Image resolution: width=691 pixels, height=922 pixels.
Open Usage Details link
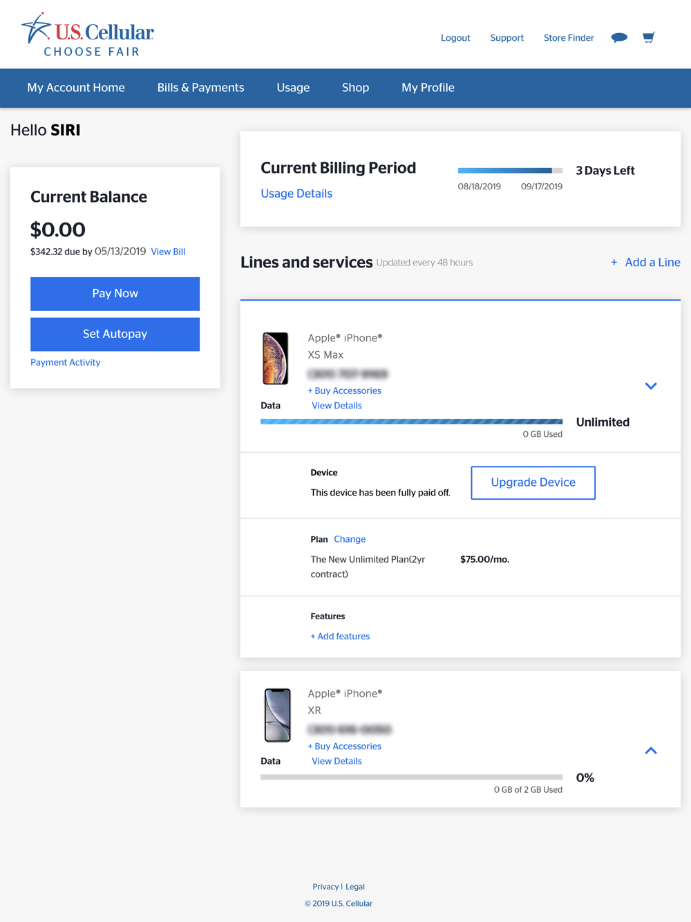click(296, 194)
